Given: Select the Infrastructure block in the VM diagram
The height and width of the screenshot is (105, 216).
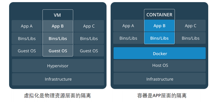Looking at the screenshot, I should point(58,79).
